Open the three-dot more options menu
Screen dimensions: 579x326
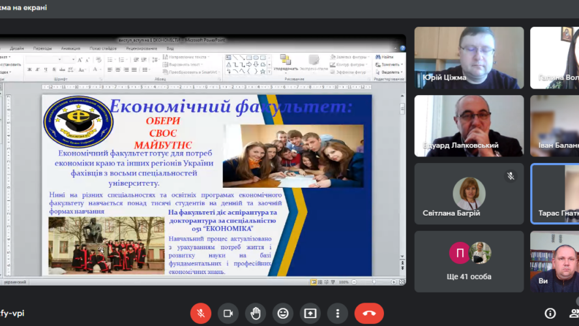338,313
